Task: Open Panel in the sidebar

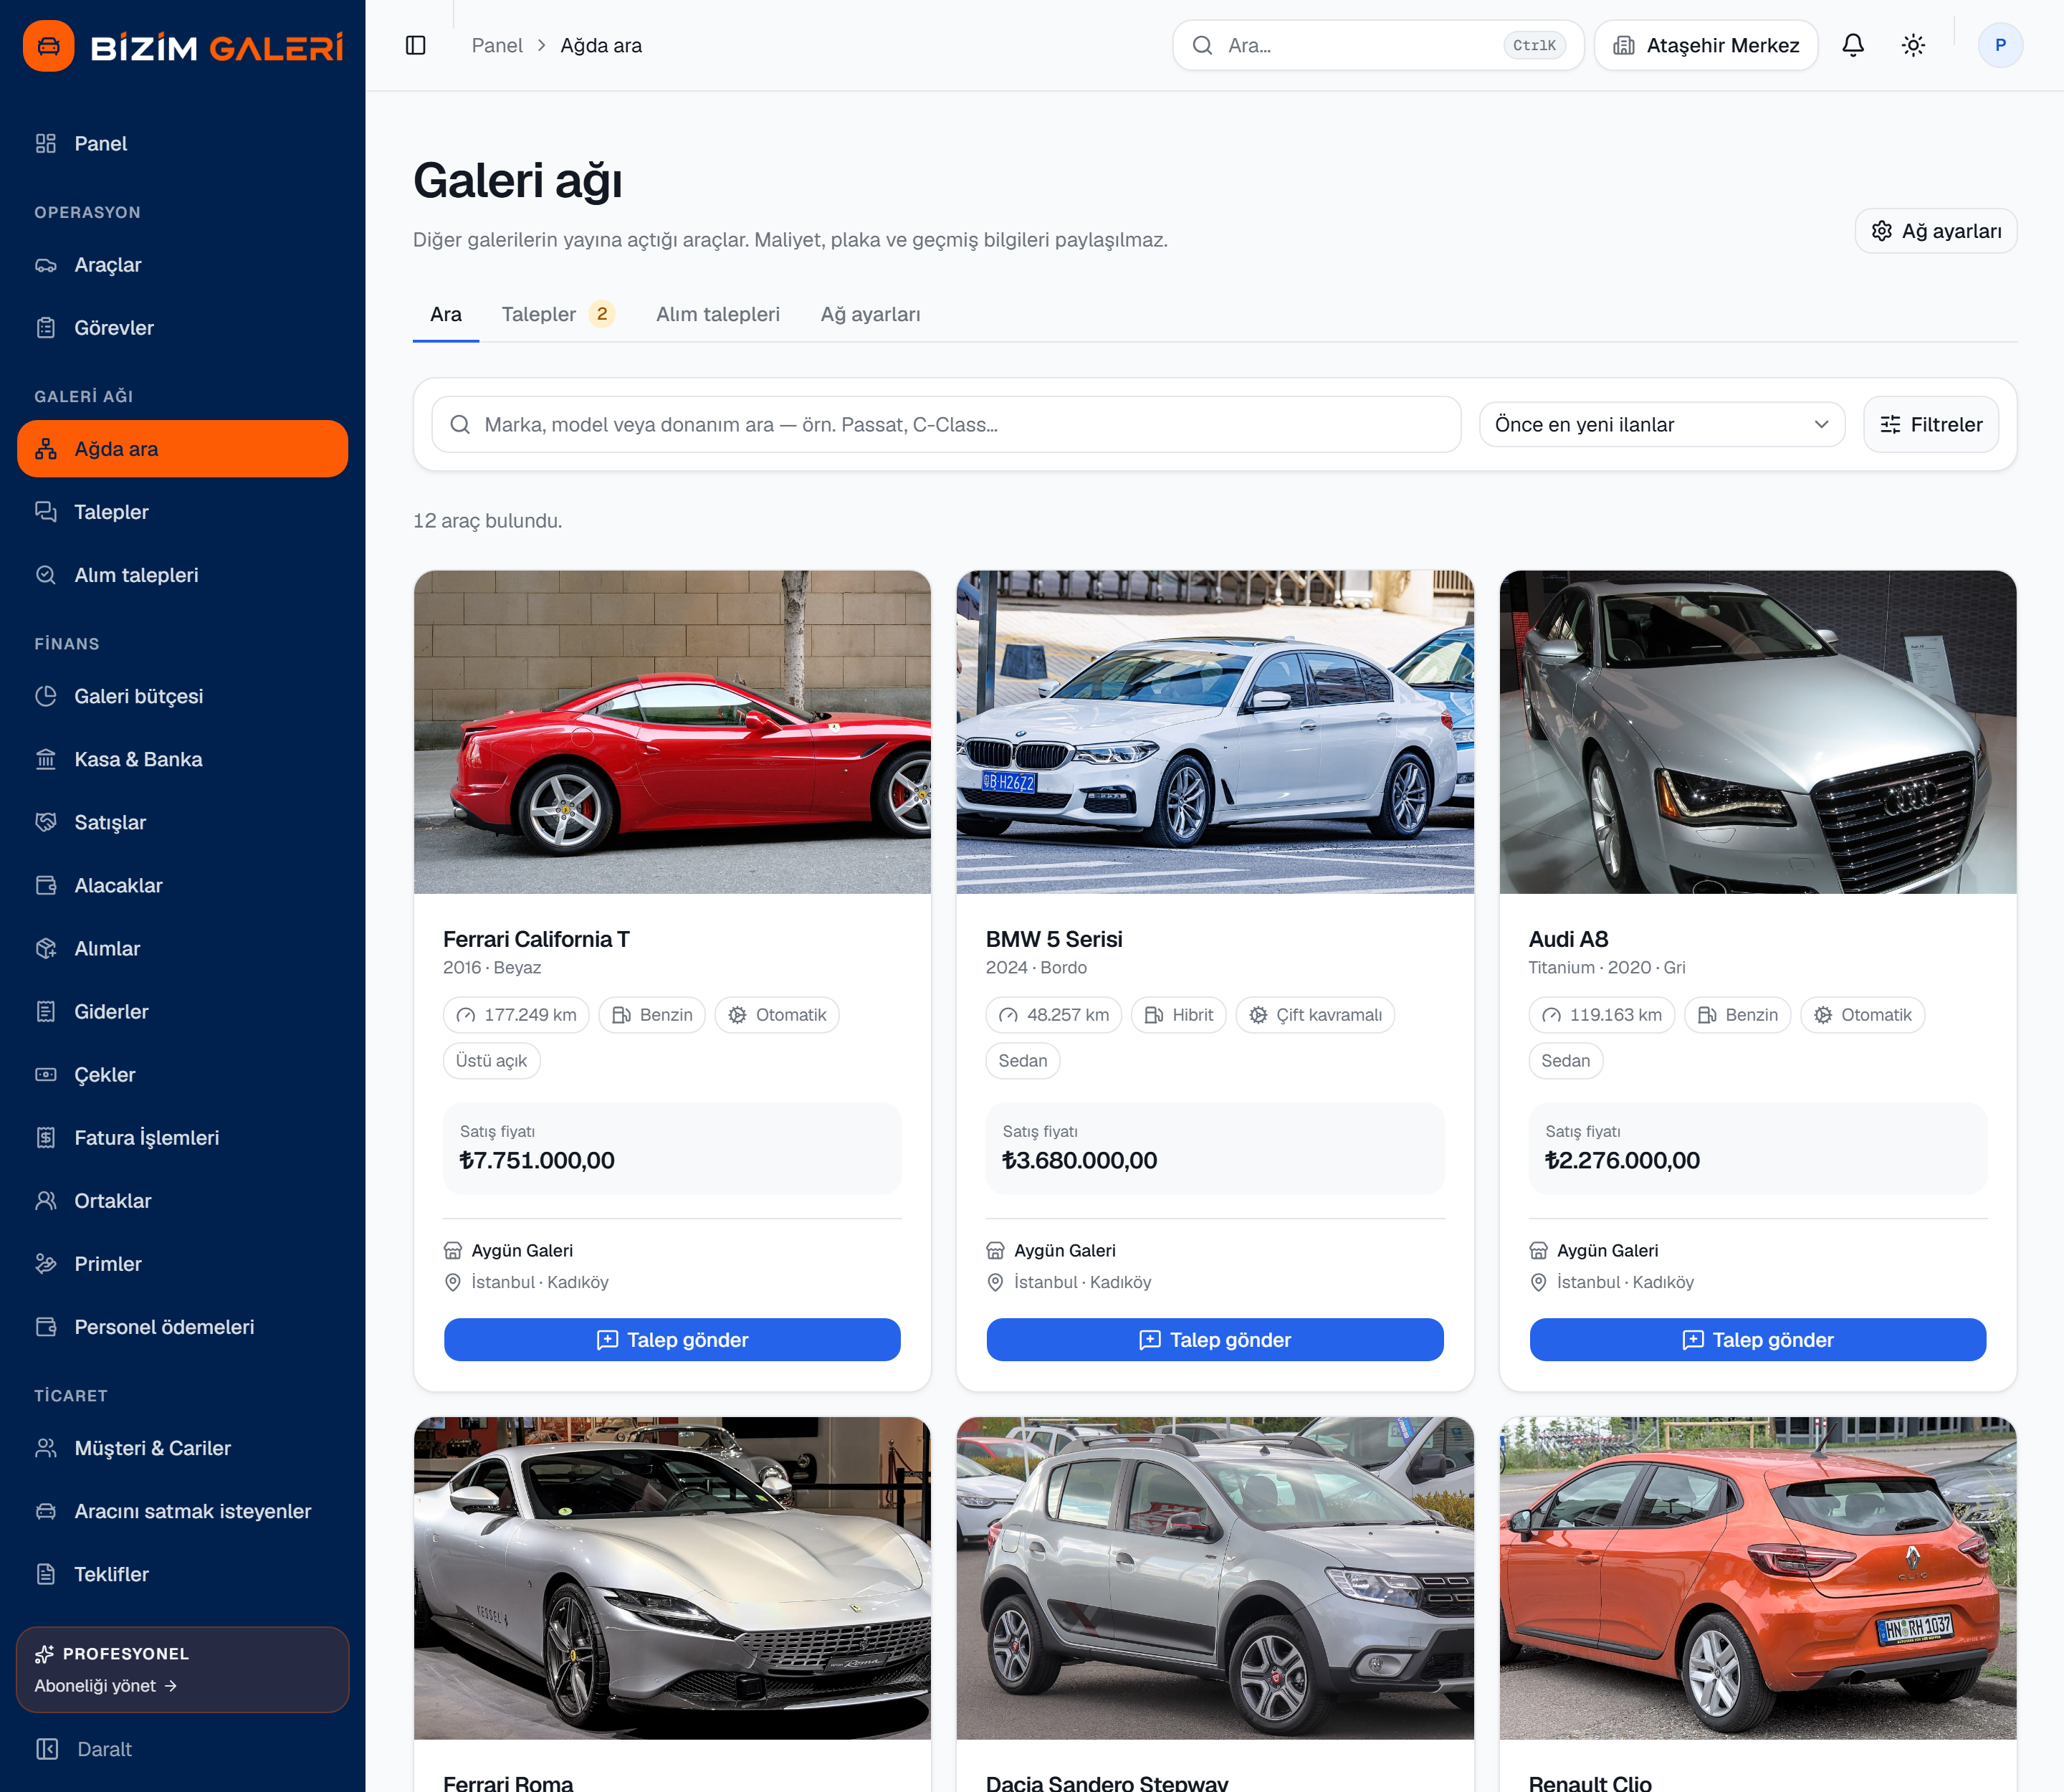Action: pos(182,143)
